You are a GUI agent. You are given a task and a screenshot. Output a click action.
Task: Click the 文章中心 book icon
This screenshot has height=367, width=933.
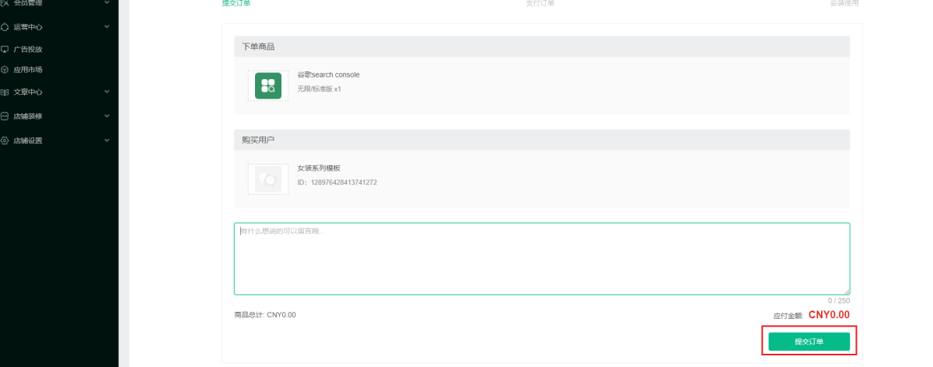pyautogui.click(x=5, y=92)
